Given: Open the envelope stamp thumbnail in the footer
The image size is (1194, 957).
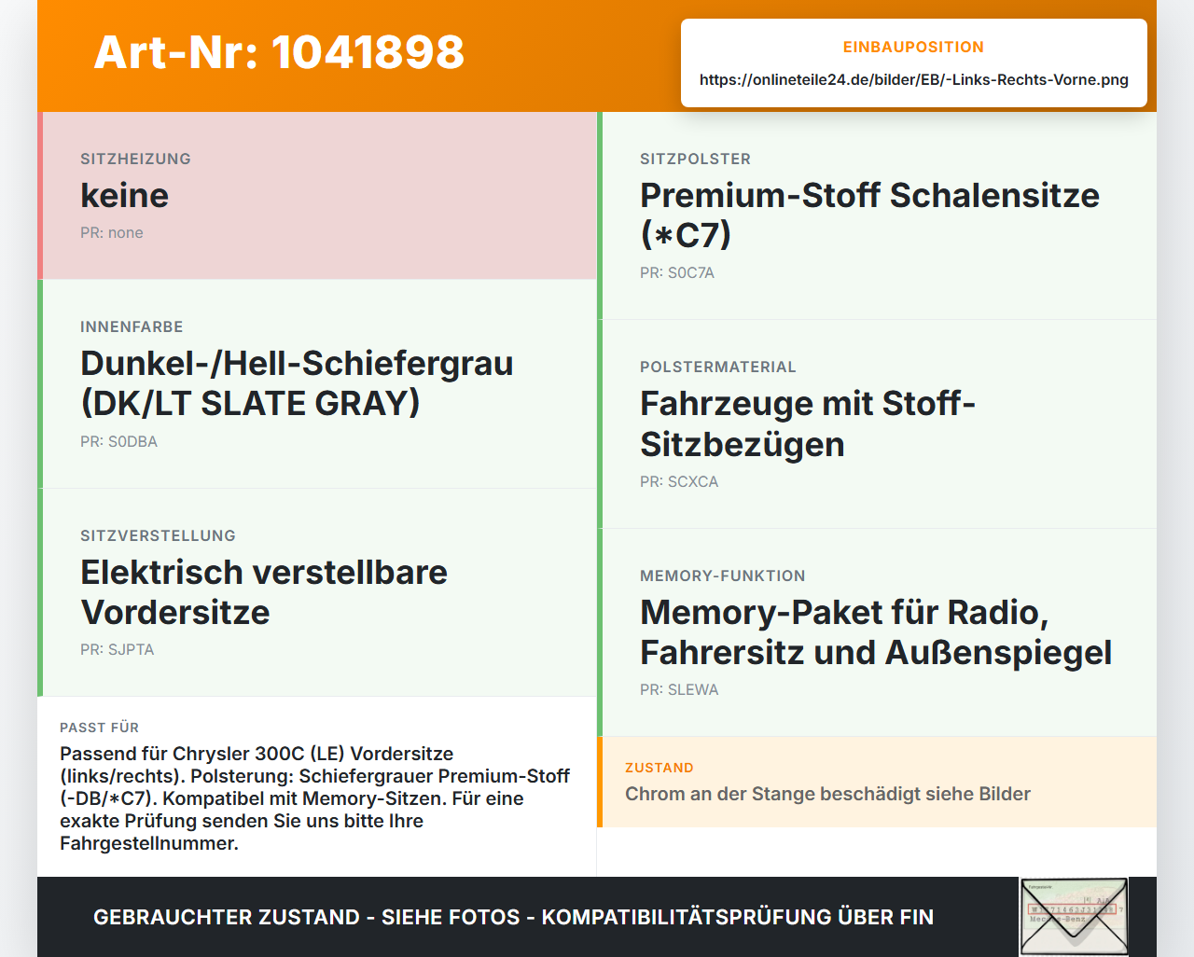Looking at the screenshot, I should pyautogui.click(x=1074, y=917).
